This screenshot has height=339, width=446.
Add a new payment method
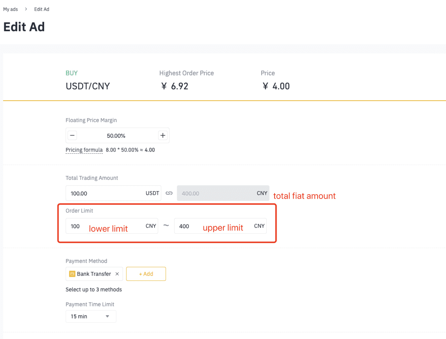tap(146, 274)
